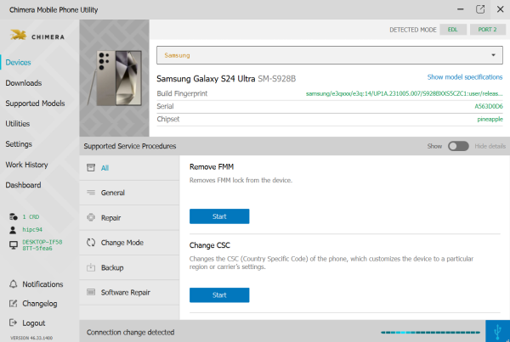
Task: Click the Repair chip icon
Action: tap(91, 217)
